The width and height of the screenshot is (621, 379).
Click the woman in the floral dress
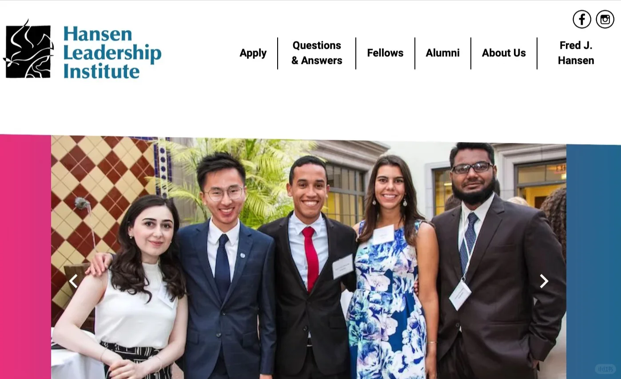(x=391, y=271)
